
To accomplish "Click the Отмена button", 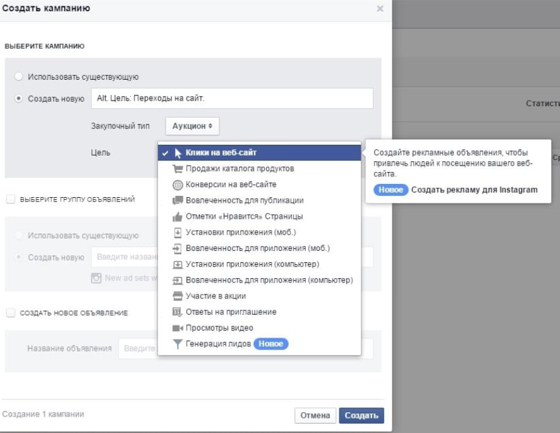I will pyautogui.click(x=315, y=415).
